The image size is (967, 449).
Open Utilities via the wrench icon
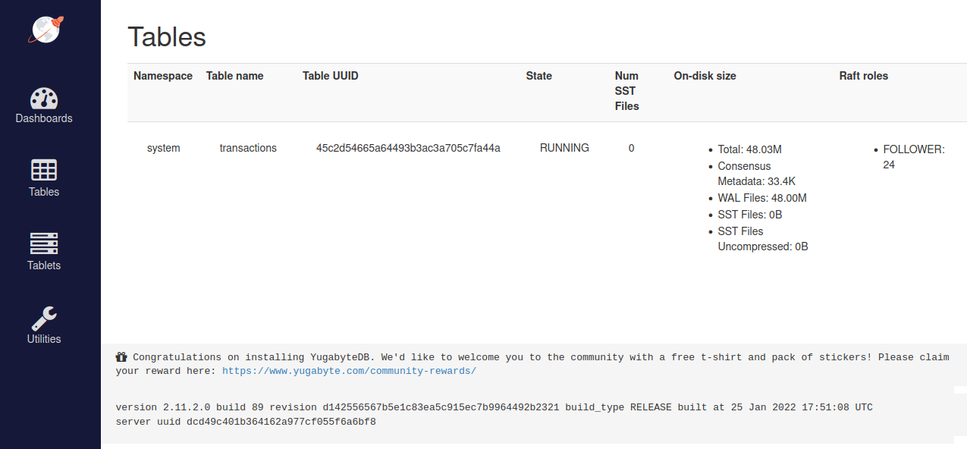(43, 317)
